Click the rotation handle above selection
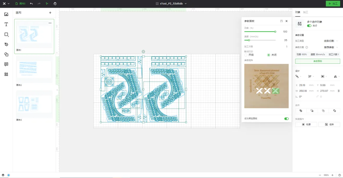The image size is (343, 178). point(143,52)
